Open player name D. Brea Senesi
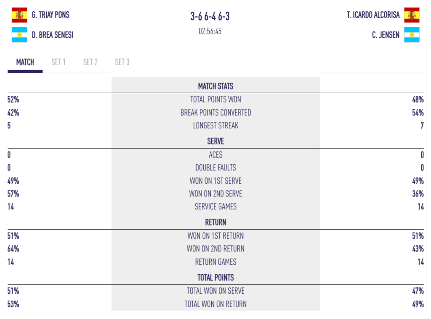 (53, 35)
